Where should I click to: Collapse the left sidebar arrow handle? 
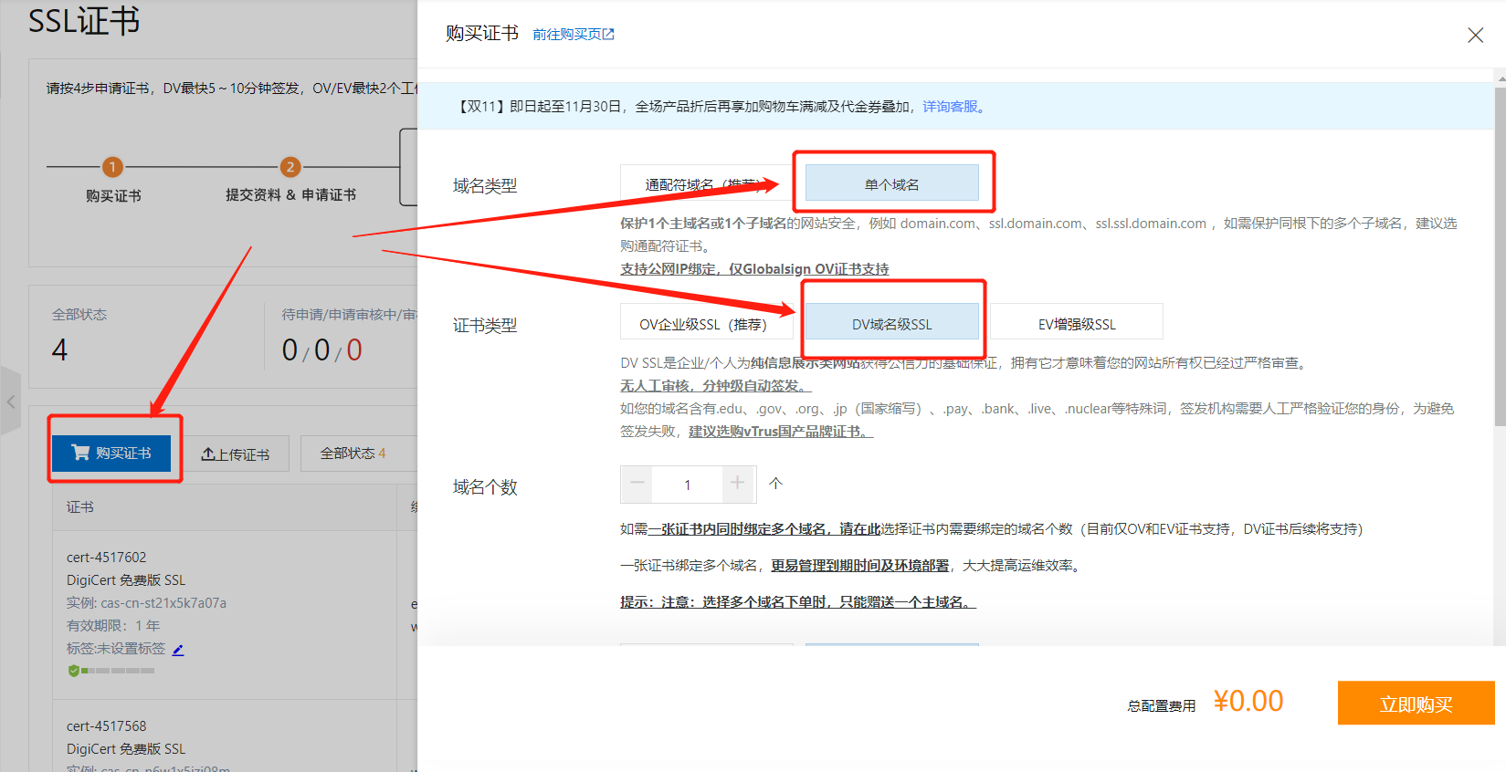[x=10, y=402]
